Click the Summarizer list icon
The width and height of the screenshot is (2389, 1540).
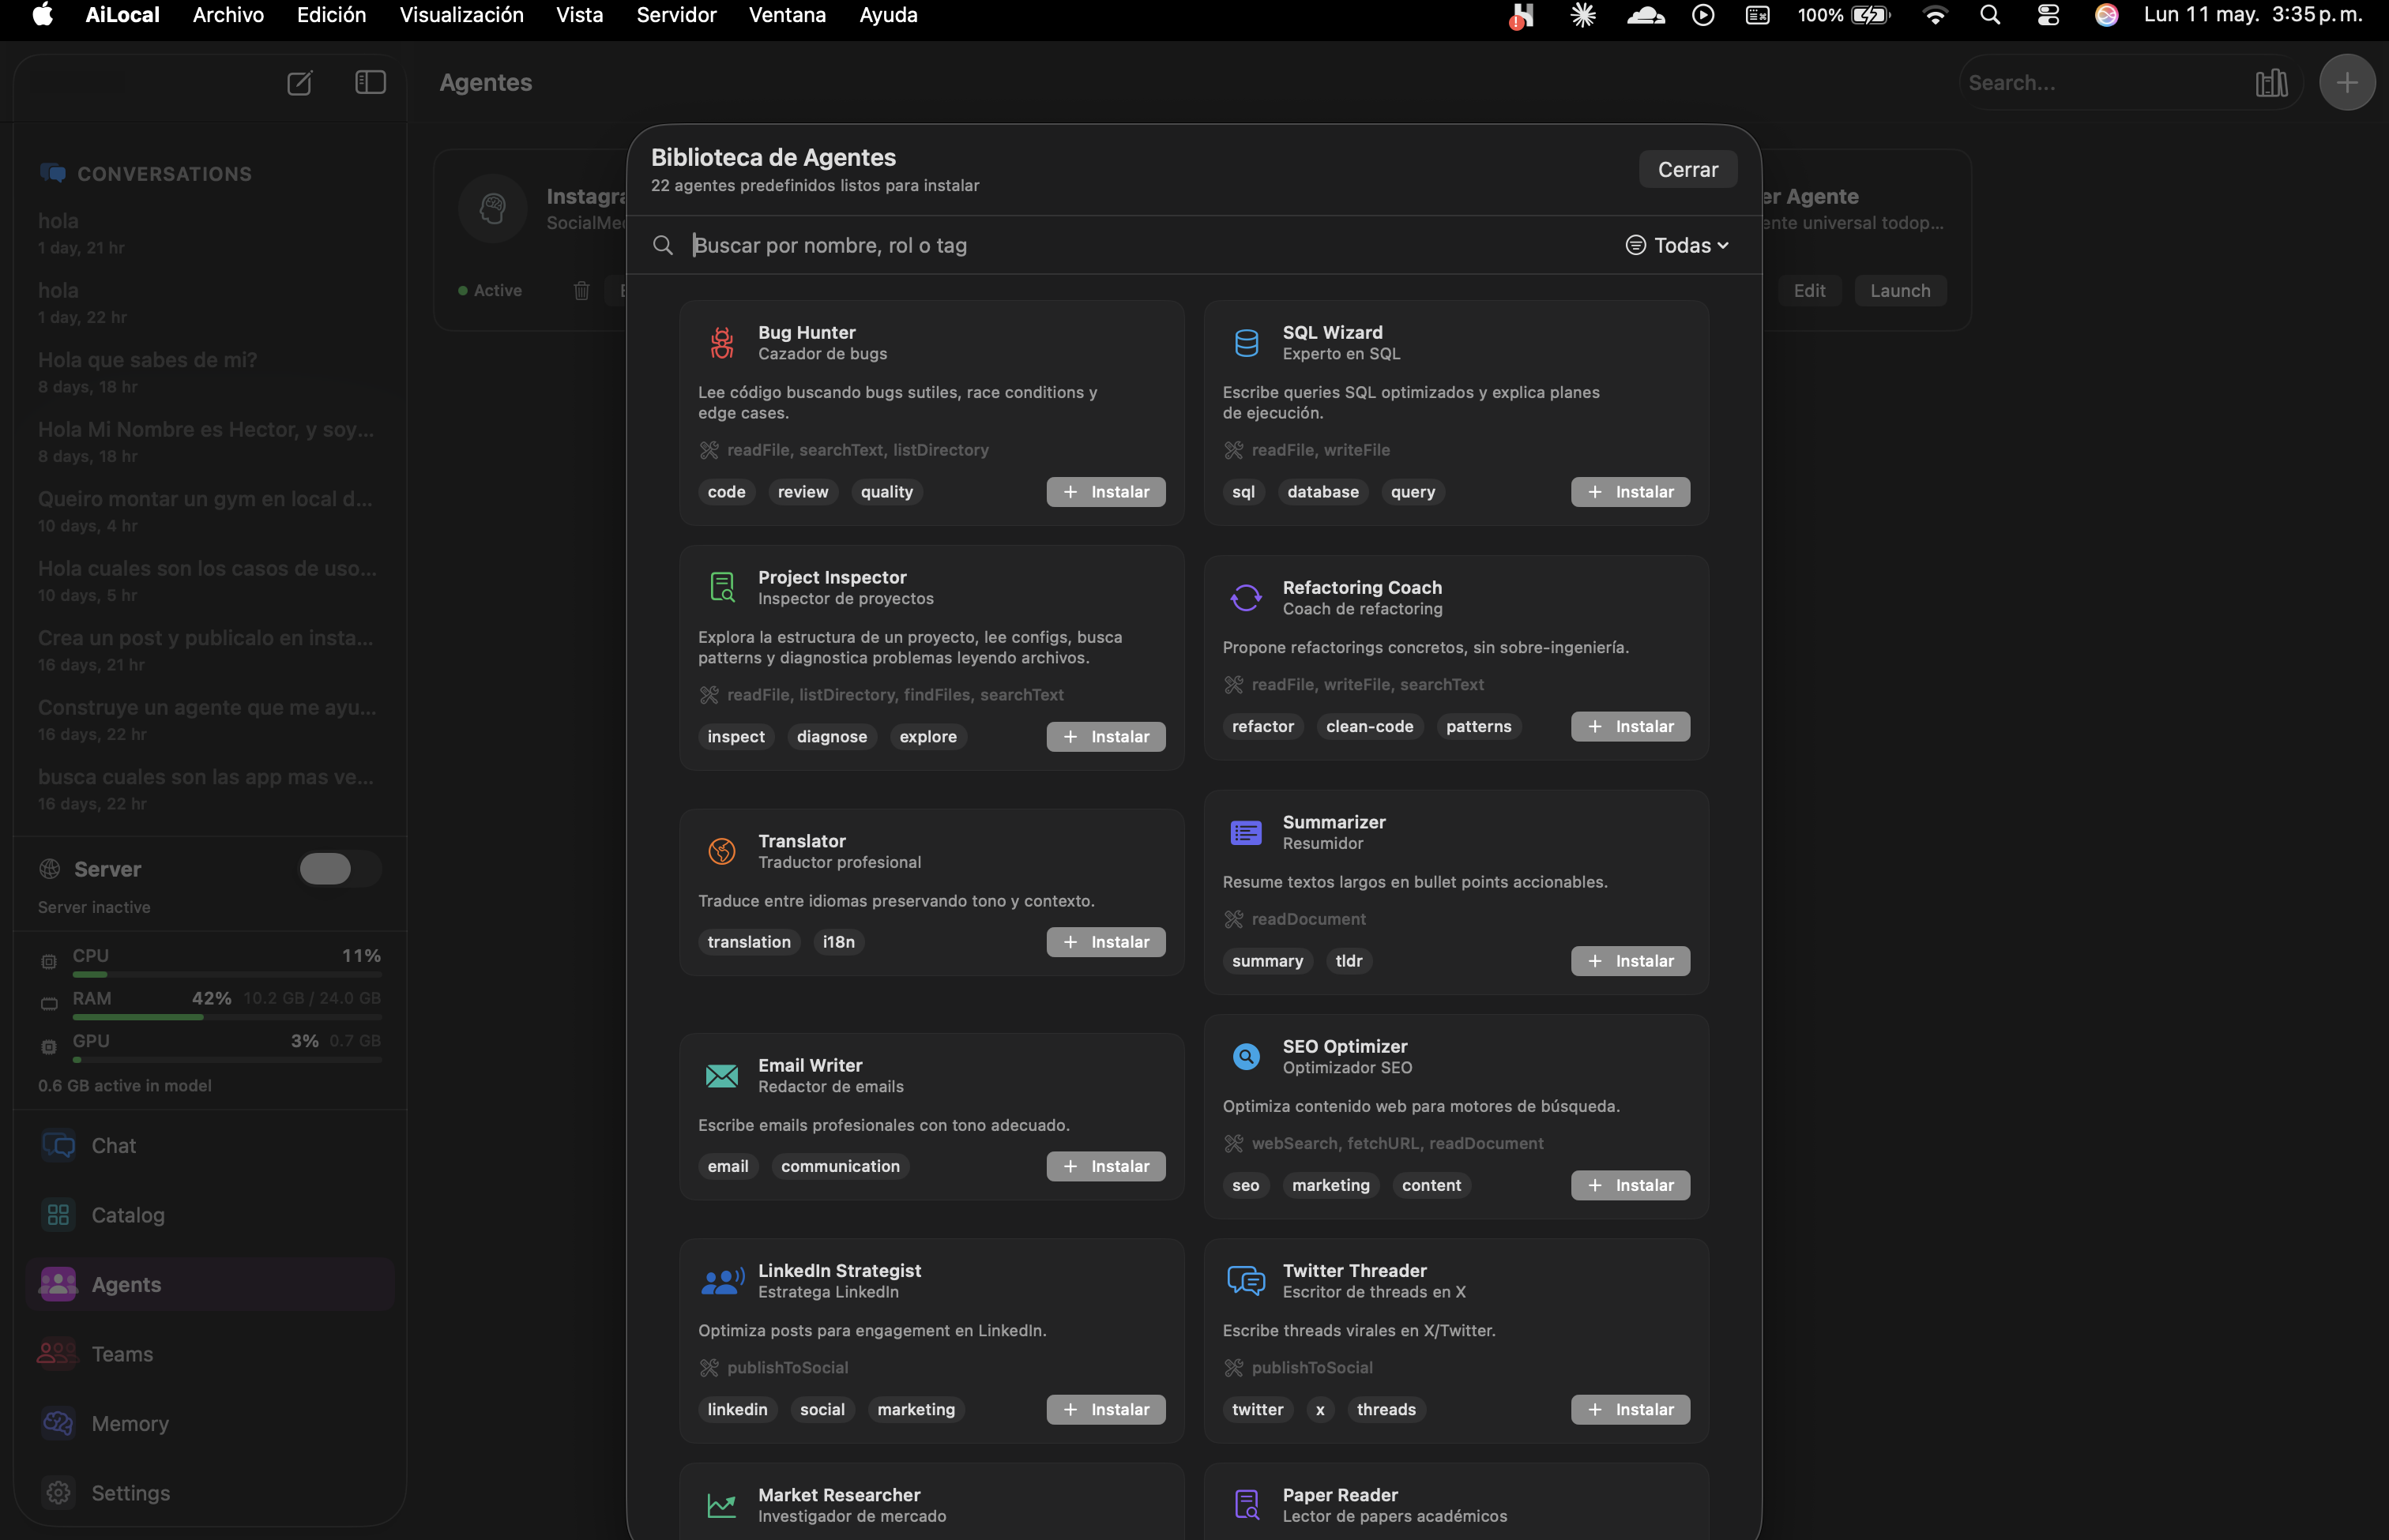click(x=1246, y=832)
